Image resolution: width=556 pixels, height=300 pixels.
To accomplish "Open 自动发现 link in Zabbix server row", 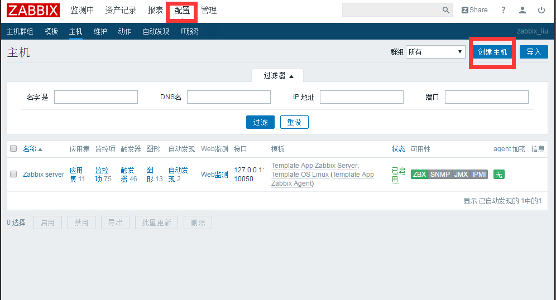I will click(178, 175).
